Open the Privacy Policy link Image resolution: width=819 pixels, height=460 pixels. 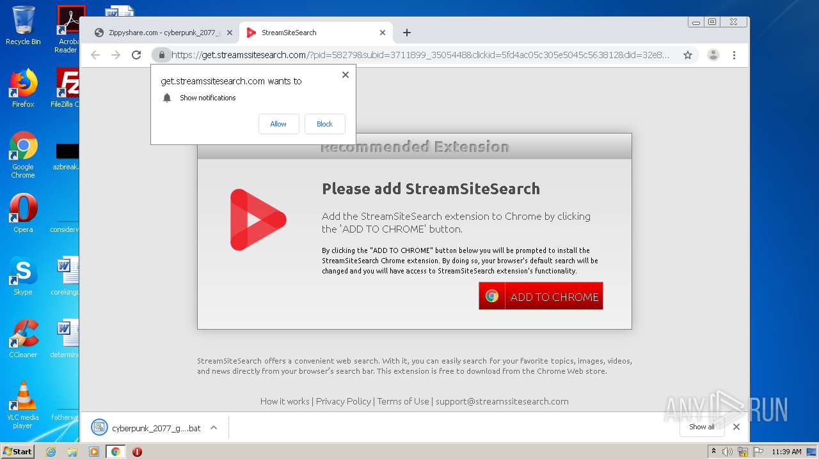pos(344,401)
